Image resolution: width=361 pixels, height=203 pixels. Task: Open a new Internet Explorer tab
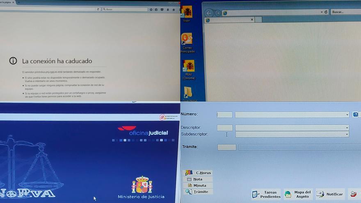(x=258, y=20)
